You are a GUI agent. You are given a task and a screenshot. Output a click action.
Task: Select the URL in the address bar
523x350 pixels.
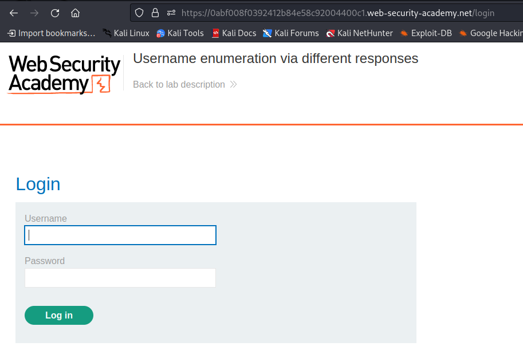coord(338,13)
